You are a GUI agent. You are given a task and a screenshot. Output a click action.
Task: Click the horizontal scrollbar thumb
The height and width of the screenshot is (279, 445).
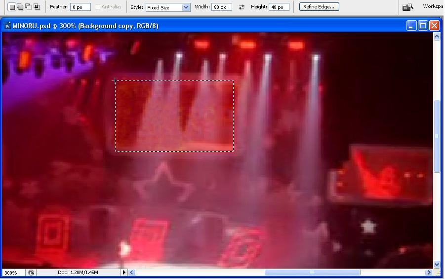pos(312,273)
